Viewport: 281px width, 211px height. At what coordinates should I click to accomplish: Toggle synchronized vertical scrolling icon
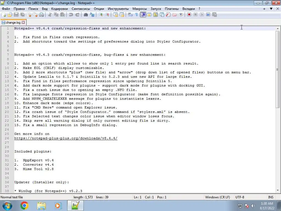point(116,15)
